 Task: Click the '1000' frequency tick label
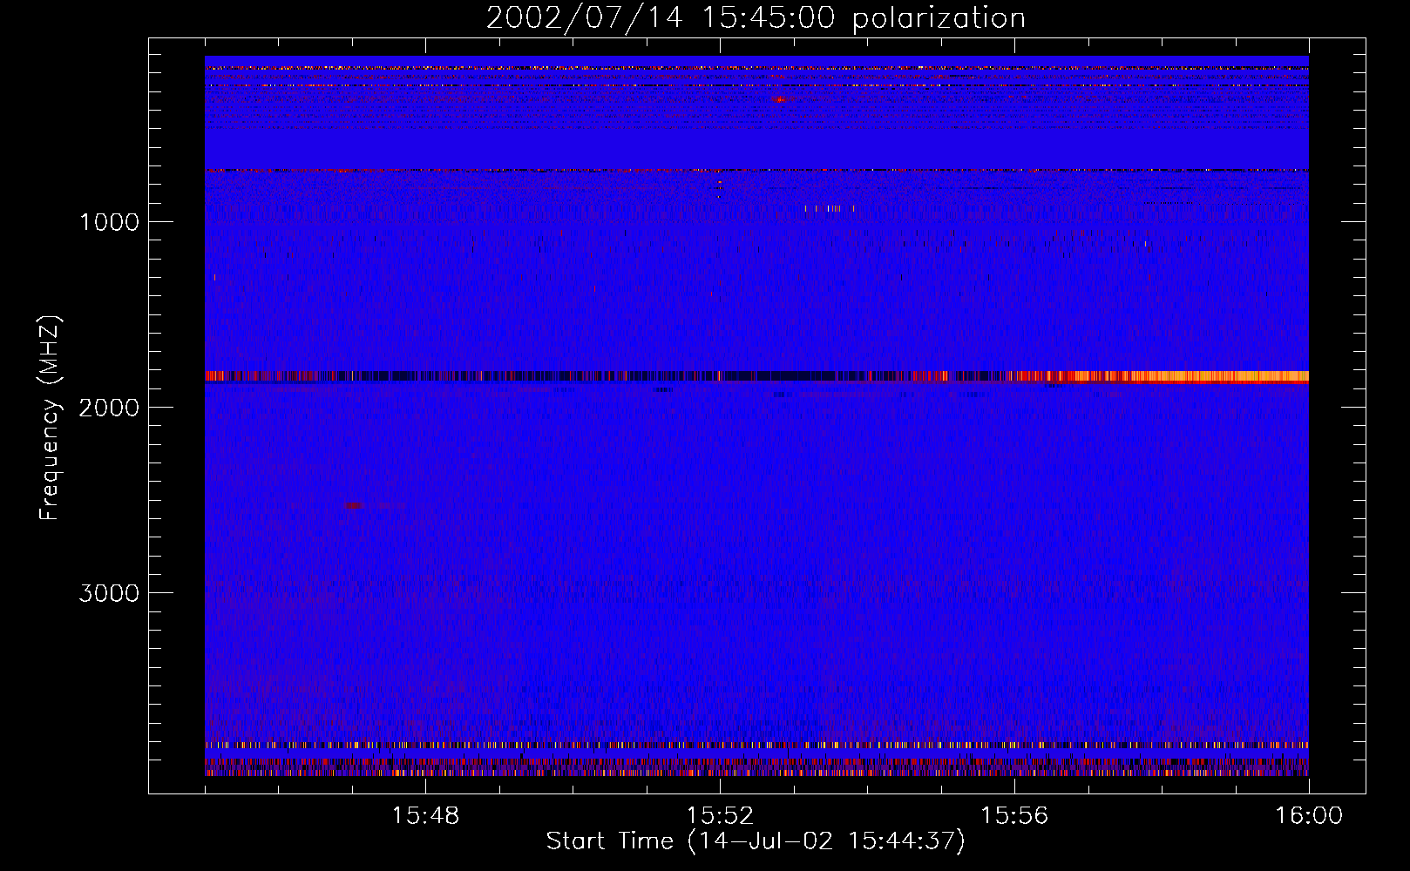[x=109, y=222]
